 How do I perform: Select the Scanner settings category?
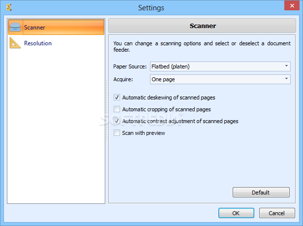click(x=56, y=27)
